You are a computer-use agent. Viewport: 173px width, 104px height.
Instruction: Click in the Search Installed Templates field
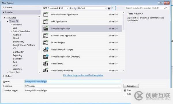[144, 8]
